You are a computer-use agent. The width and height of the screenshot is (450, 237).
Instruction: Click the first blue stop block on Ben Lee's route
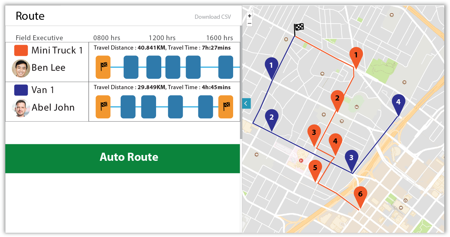(131, 67)
